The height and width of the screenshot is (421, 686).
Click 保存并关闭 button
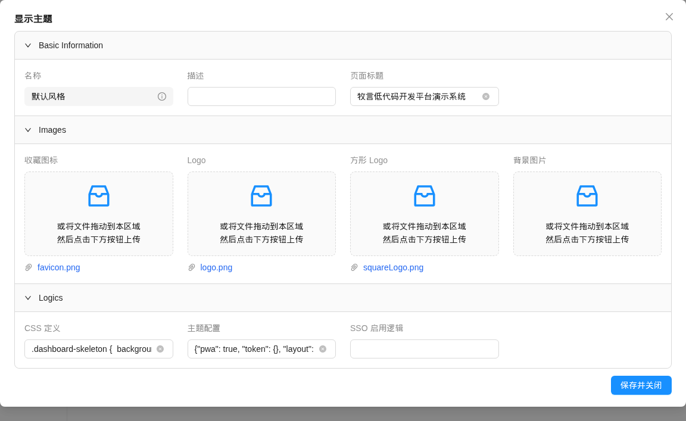tap(641, 385)
